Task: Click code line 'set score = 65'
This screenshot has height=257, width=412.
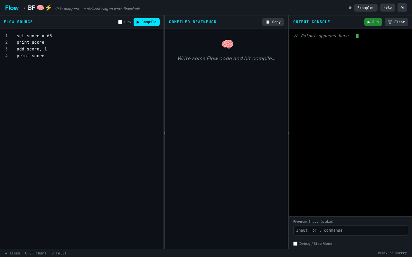Action: [34, 36]
